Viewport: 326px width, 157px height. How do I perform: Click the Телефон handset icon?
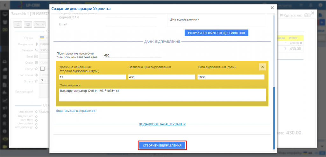tap(36, 50)
